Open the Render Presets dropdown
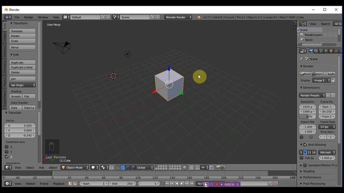344x193 pixels. [312, 95]
